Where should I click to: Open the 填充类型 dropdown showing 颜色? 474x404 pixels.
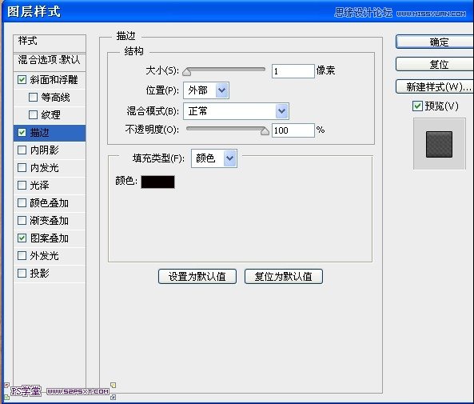pyautogui.click(x=214, y=158)
